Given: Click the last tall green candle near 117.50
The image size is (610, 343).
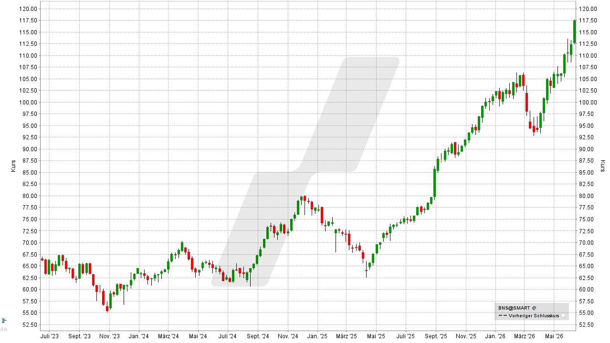Looking at the screenshot, I should (x=575, y=31).
